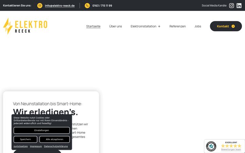
Task: Click the five-star rating icons
Action: click(x=231, y=146)
